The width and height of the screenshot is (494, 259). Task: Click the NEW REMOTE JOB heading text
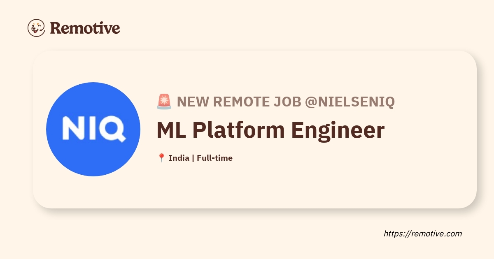(239, 102)
